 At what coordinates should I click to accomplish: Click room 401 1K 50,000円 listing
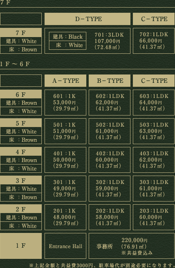65,160
